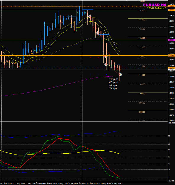Select the TMS 5-Method label
175x185 pixels.
157,8
